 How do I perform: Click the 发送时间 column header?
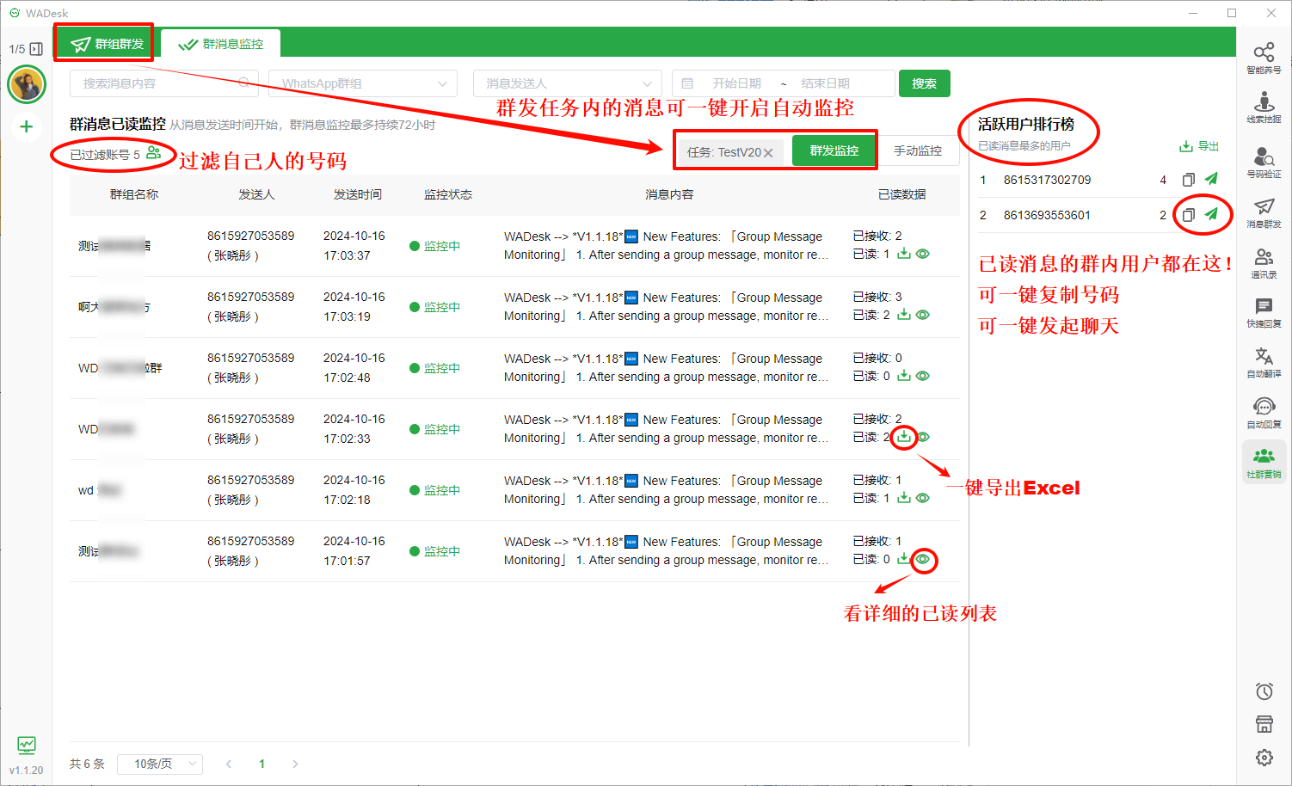(358, 194)
